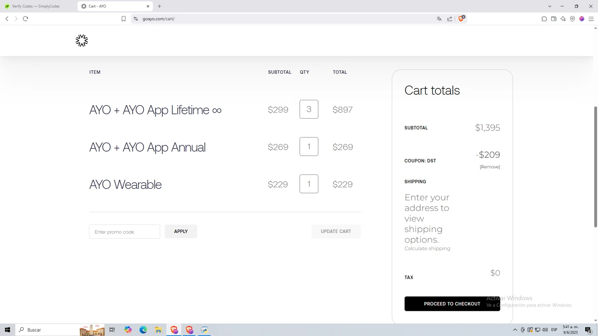Viewport: 598px width, 336px height.
Task: Open the Brave Shields icon
Action: (461, 18)
